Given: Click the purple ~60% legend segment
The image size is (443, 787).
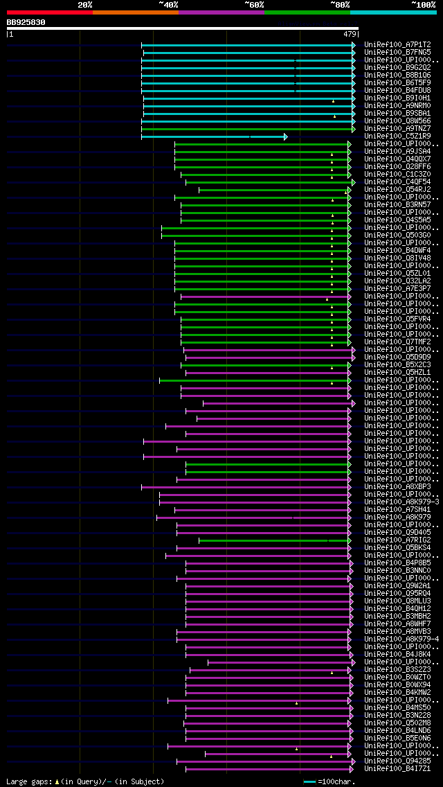Looking at the screenshot, I should tap(221, 12).
